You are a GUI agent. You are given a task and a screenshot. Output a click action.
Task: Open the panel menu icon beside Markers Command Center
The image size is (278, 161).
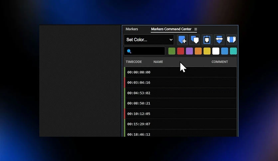pos(196,29)
